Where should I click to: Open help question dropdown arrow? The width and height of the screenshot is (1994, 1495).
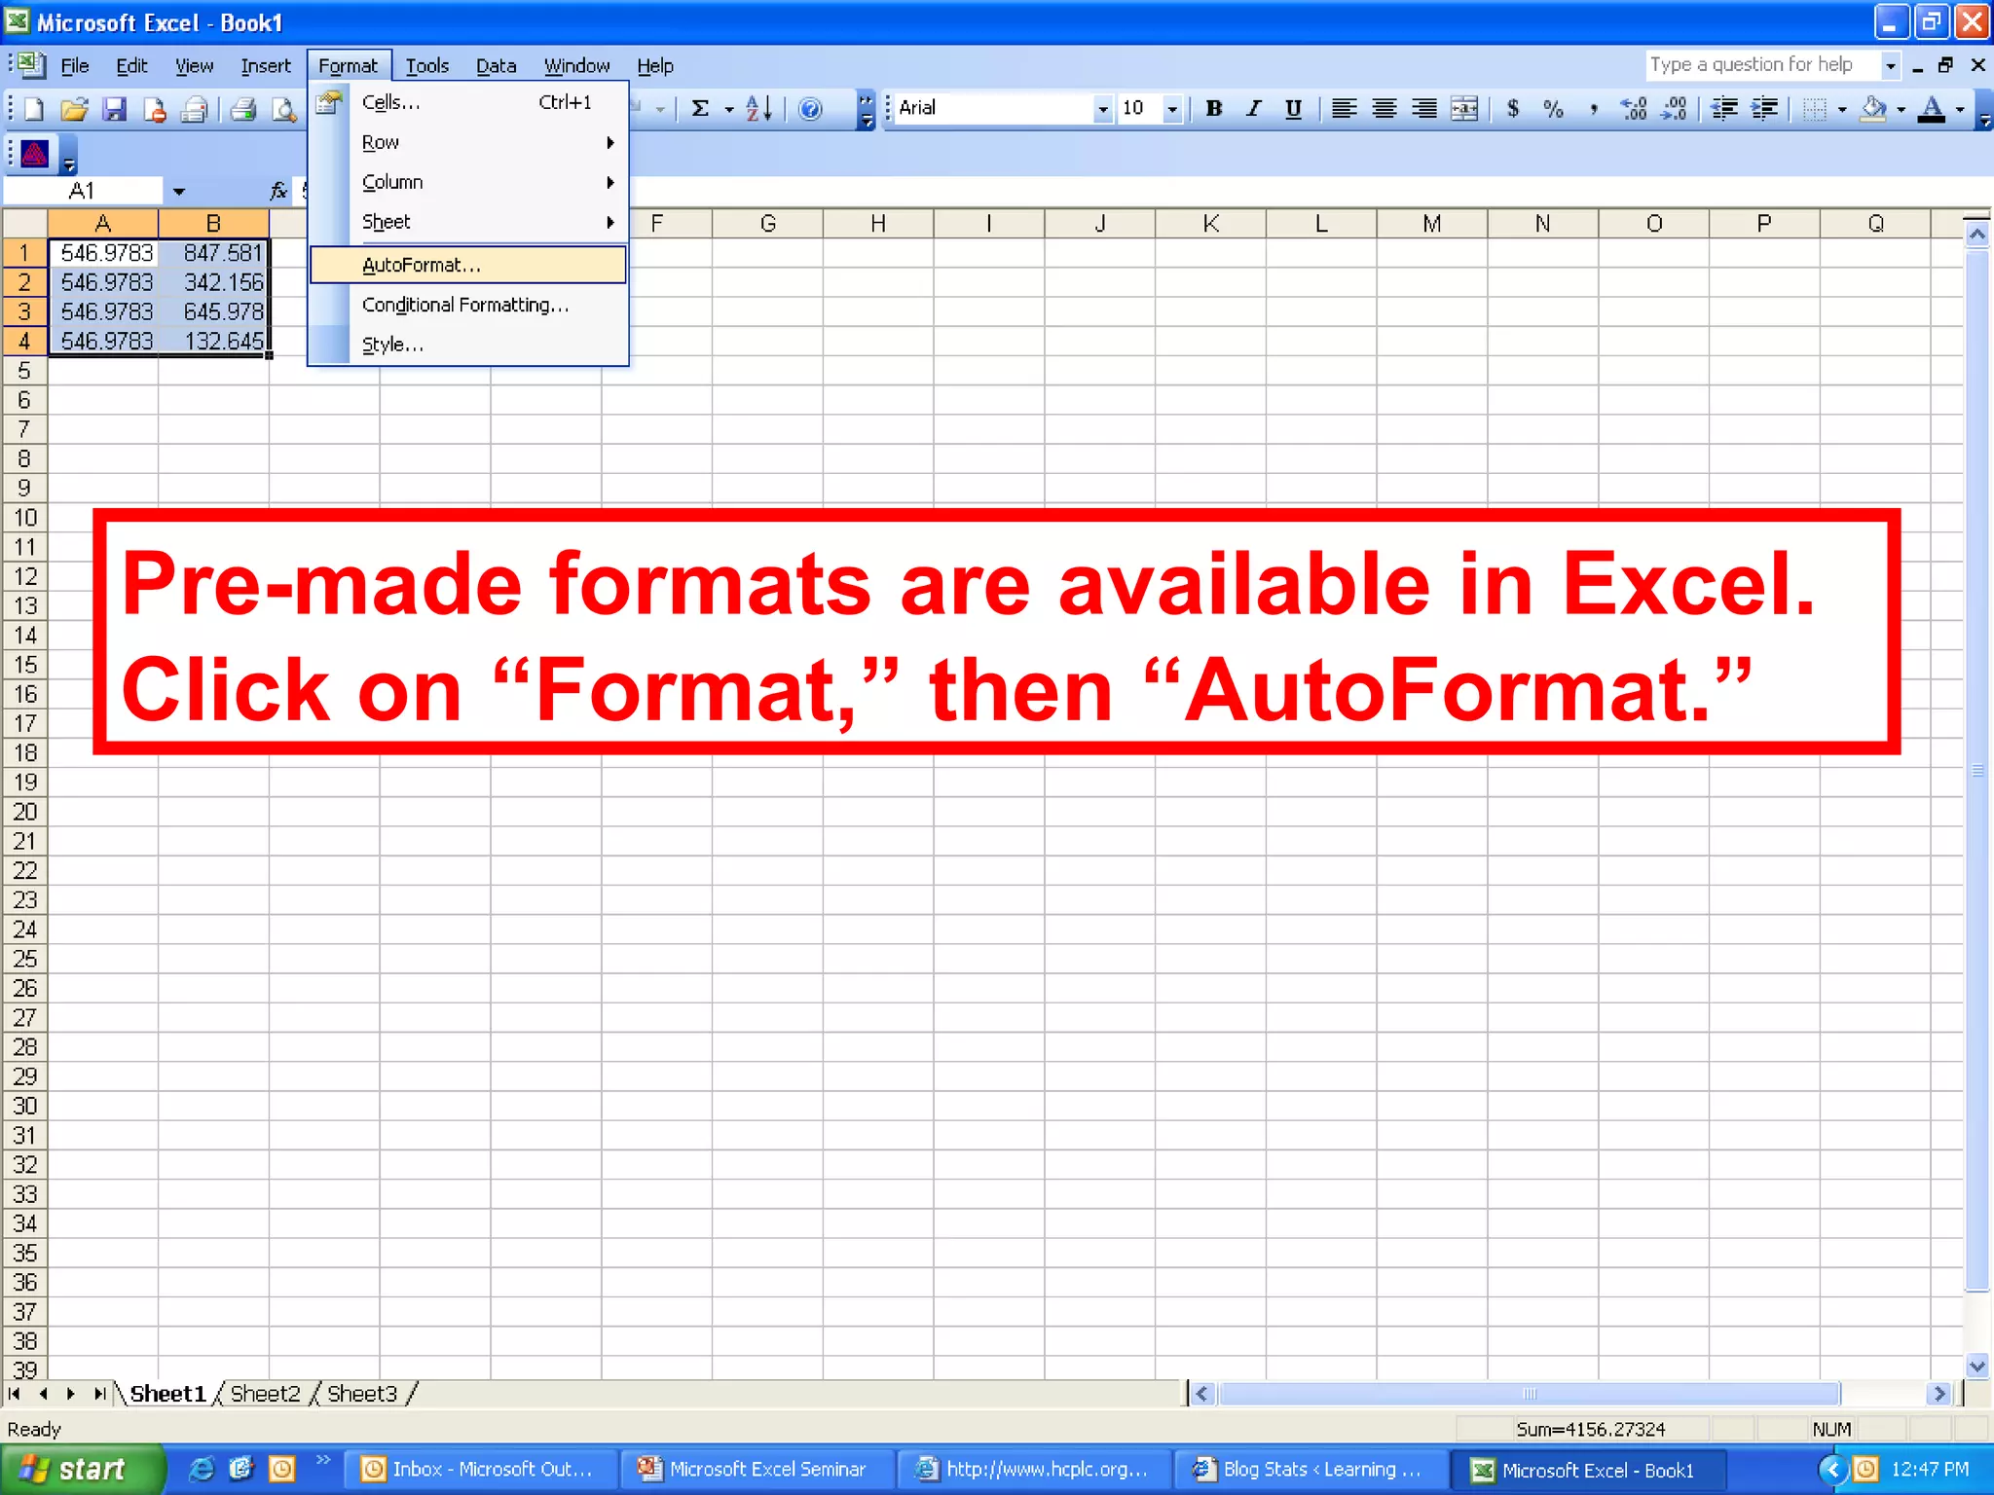coord(1890,65)
